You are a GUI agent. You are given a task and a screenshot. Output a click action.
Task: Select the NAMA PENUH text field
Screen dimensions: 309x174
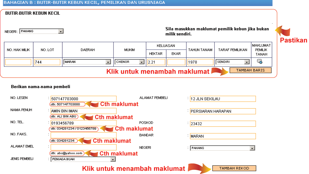83,111
